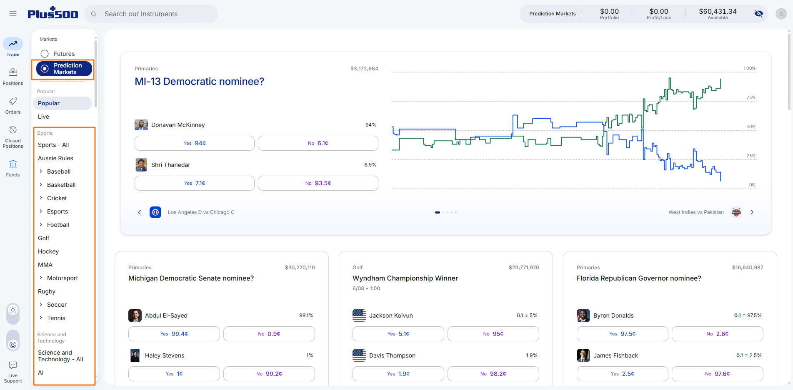Click the first carousel pagination dot
This screenshot has width=793, height=390.
click(x=438, y=212)
